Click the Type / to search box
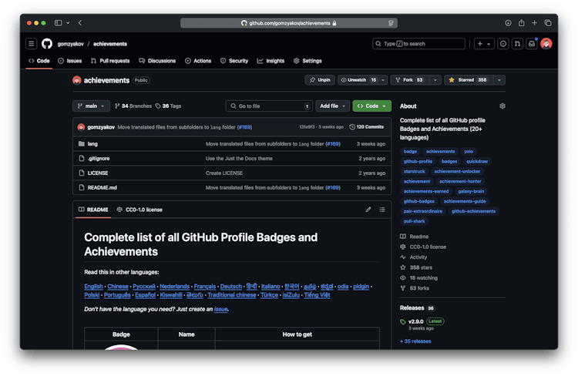 [x=418, y=44]
